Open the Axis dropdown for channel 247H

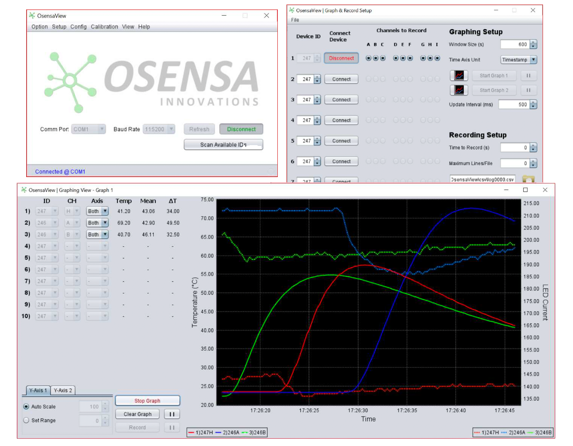click(105, 211)
